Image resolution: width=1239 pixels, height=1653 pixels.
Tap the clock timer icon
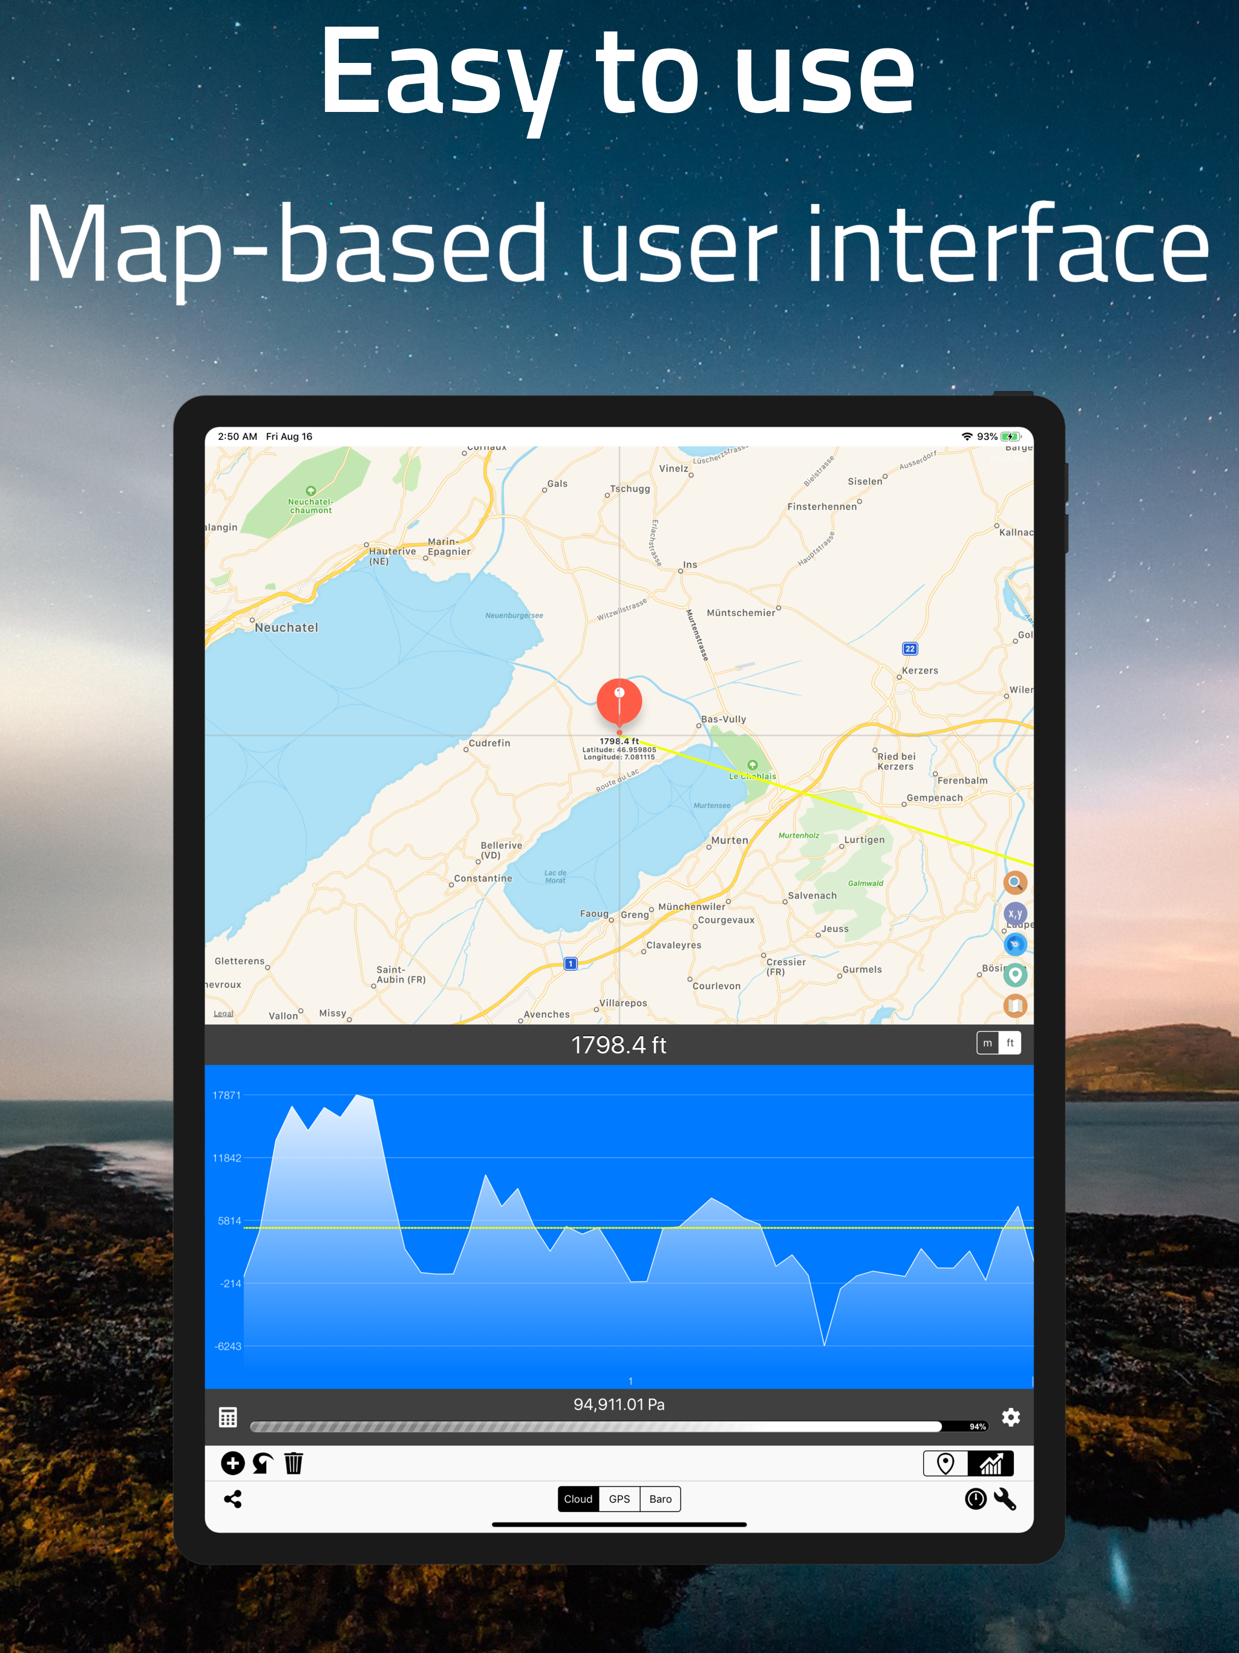coord(975,1499)
